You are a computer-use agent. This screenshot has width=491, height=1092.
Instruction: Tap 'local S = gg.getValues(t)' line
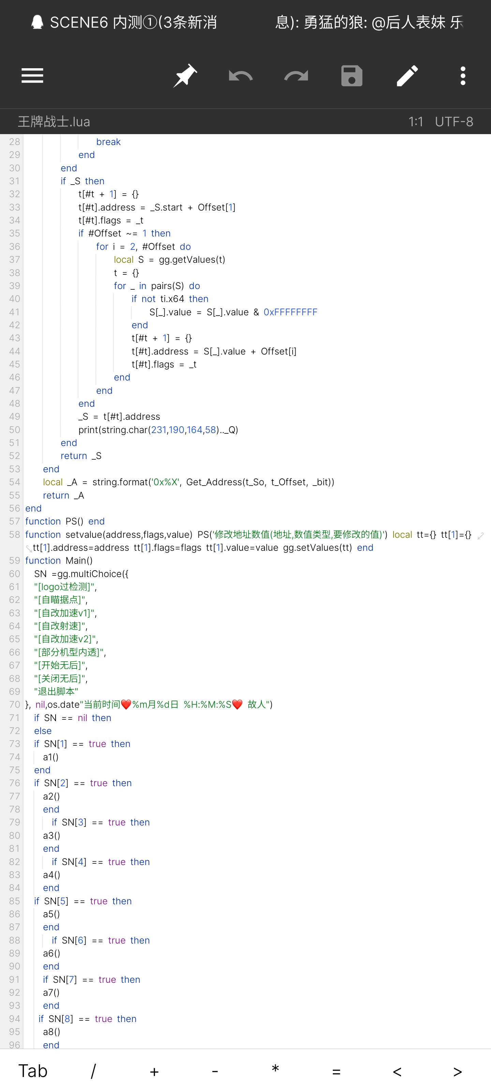pyautogui.click(x=169, y=259)
